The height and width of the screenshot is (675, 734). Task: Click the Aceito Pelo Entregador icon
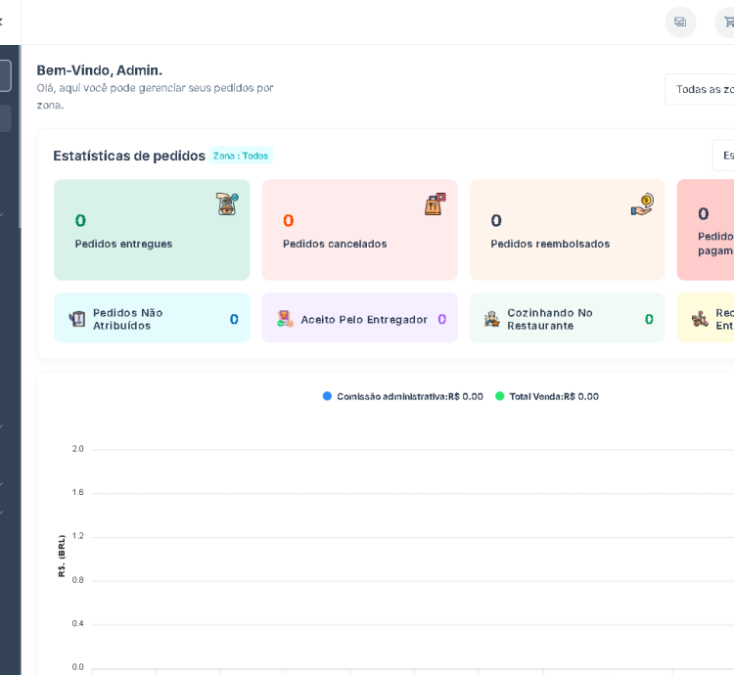[285, 319]
